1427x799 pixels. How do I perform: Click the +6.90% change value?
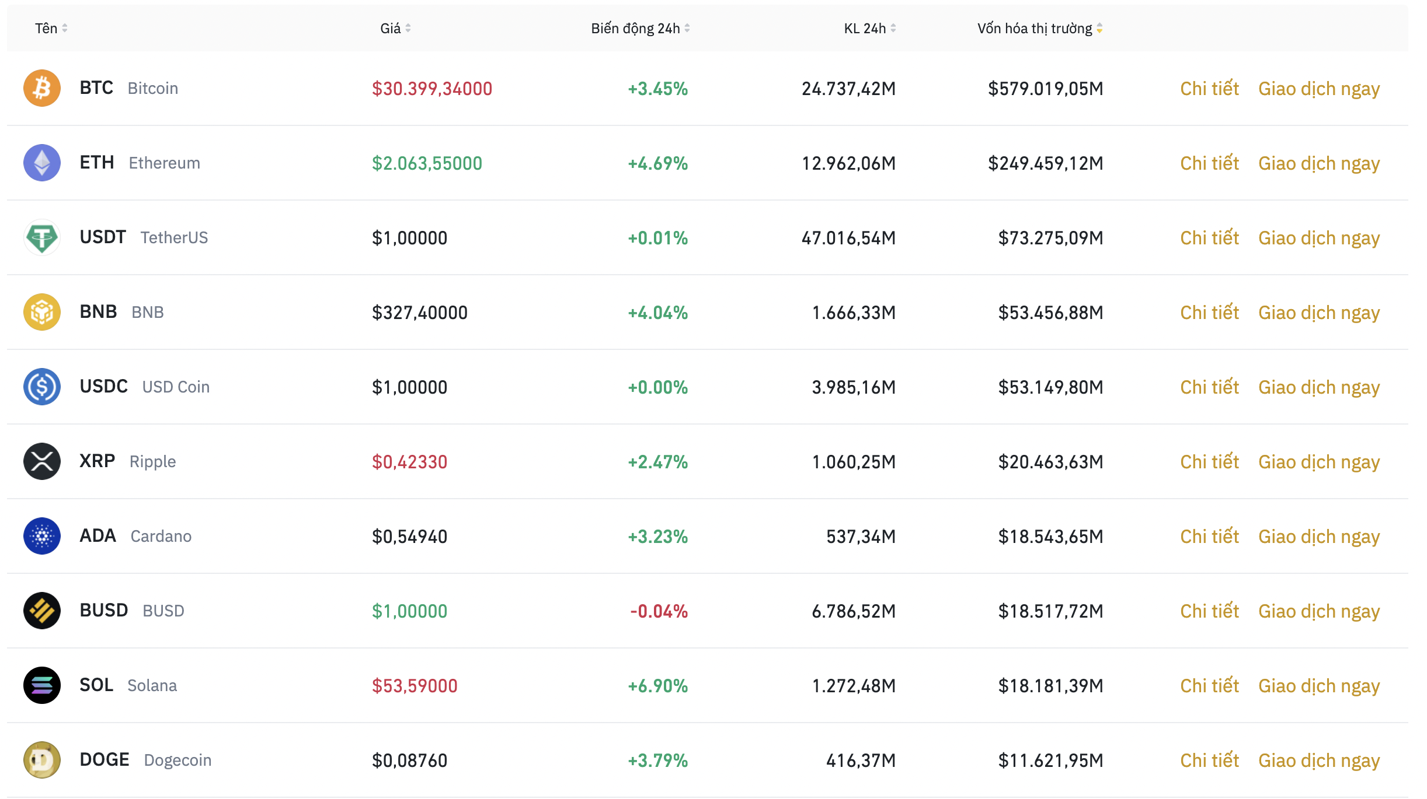pos(657,686)
